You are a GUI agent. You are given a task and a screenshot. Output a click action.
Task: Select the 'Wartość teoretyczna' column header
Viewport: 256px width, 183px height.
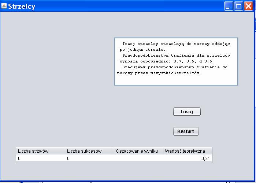pyautogui.click(x=188, y=151)
